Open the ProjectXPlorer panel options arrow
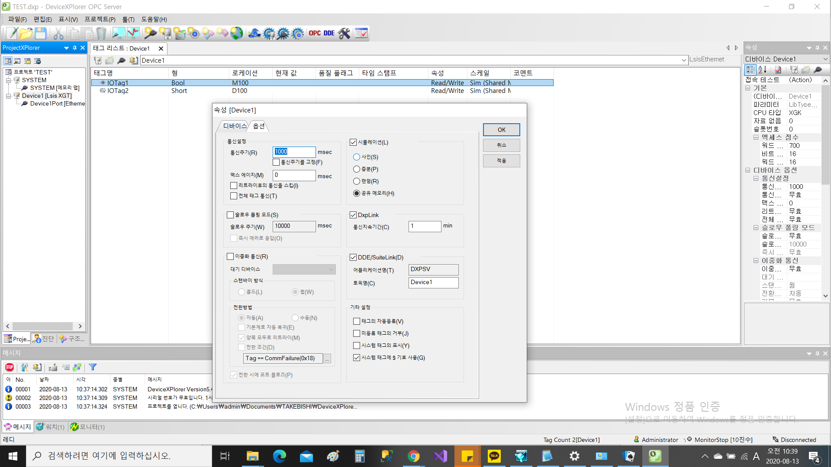The width and height of the screenshot is (831, 467). point(66,48)
